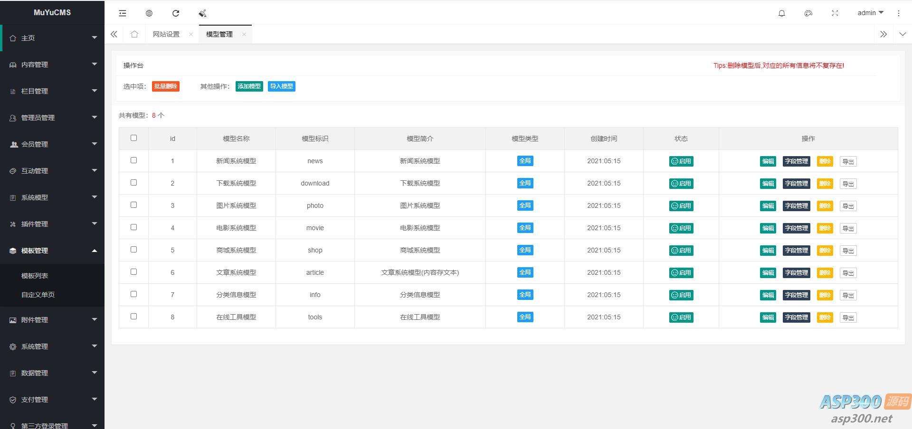Enter fullscreen mode via the top-bar icon
This screenshot has width=912, height=429.
tap(835, 13)
